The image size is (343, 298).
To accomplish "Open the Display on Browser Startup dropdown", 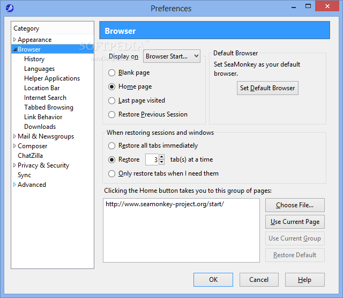I will [171, 56].
